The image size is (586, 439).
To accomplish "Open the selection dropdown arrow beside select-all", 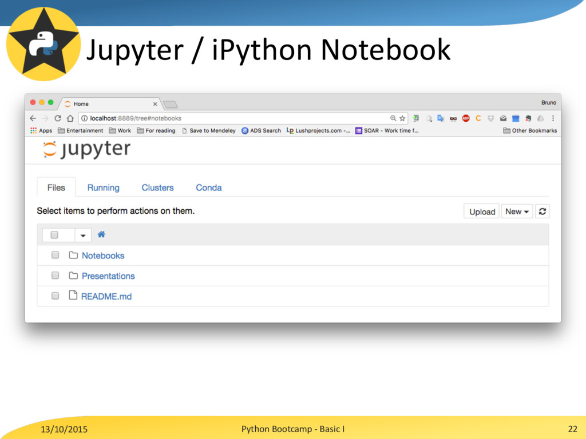I will (83, 235).
